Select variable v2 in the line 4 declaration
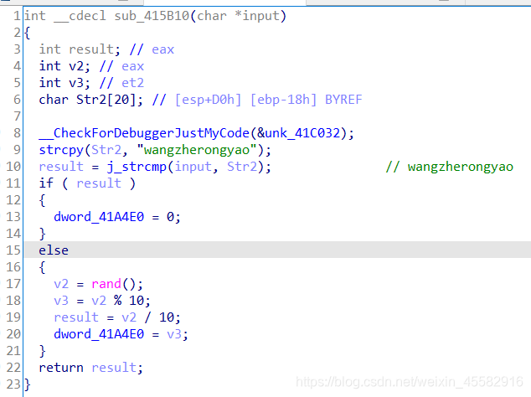Viewport: 531px width, 397px height. click(x=76, y=66)
